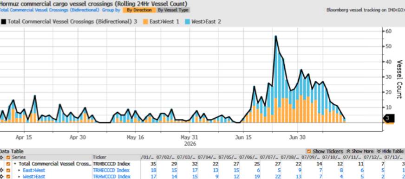Click Total row value 29

coord(174,164)
